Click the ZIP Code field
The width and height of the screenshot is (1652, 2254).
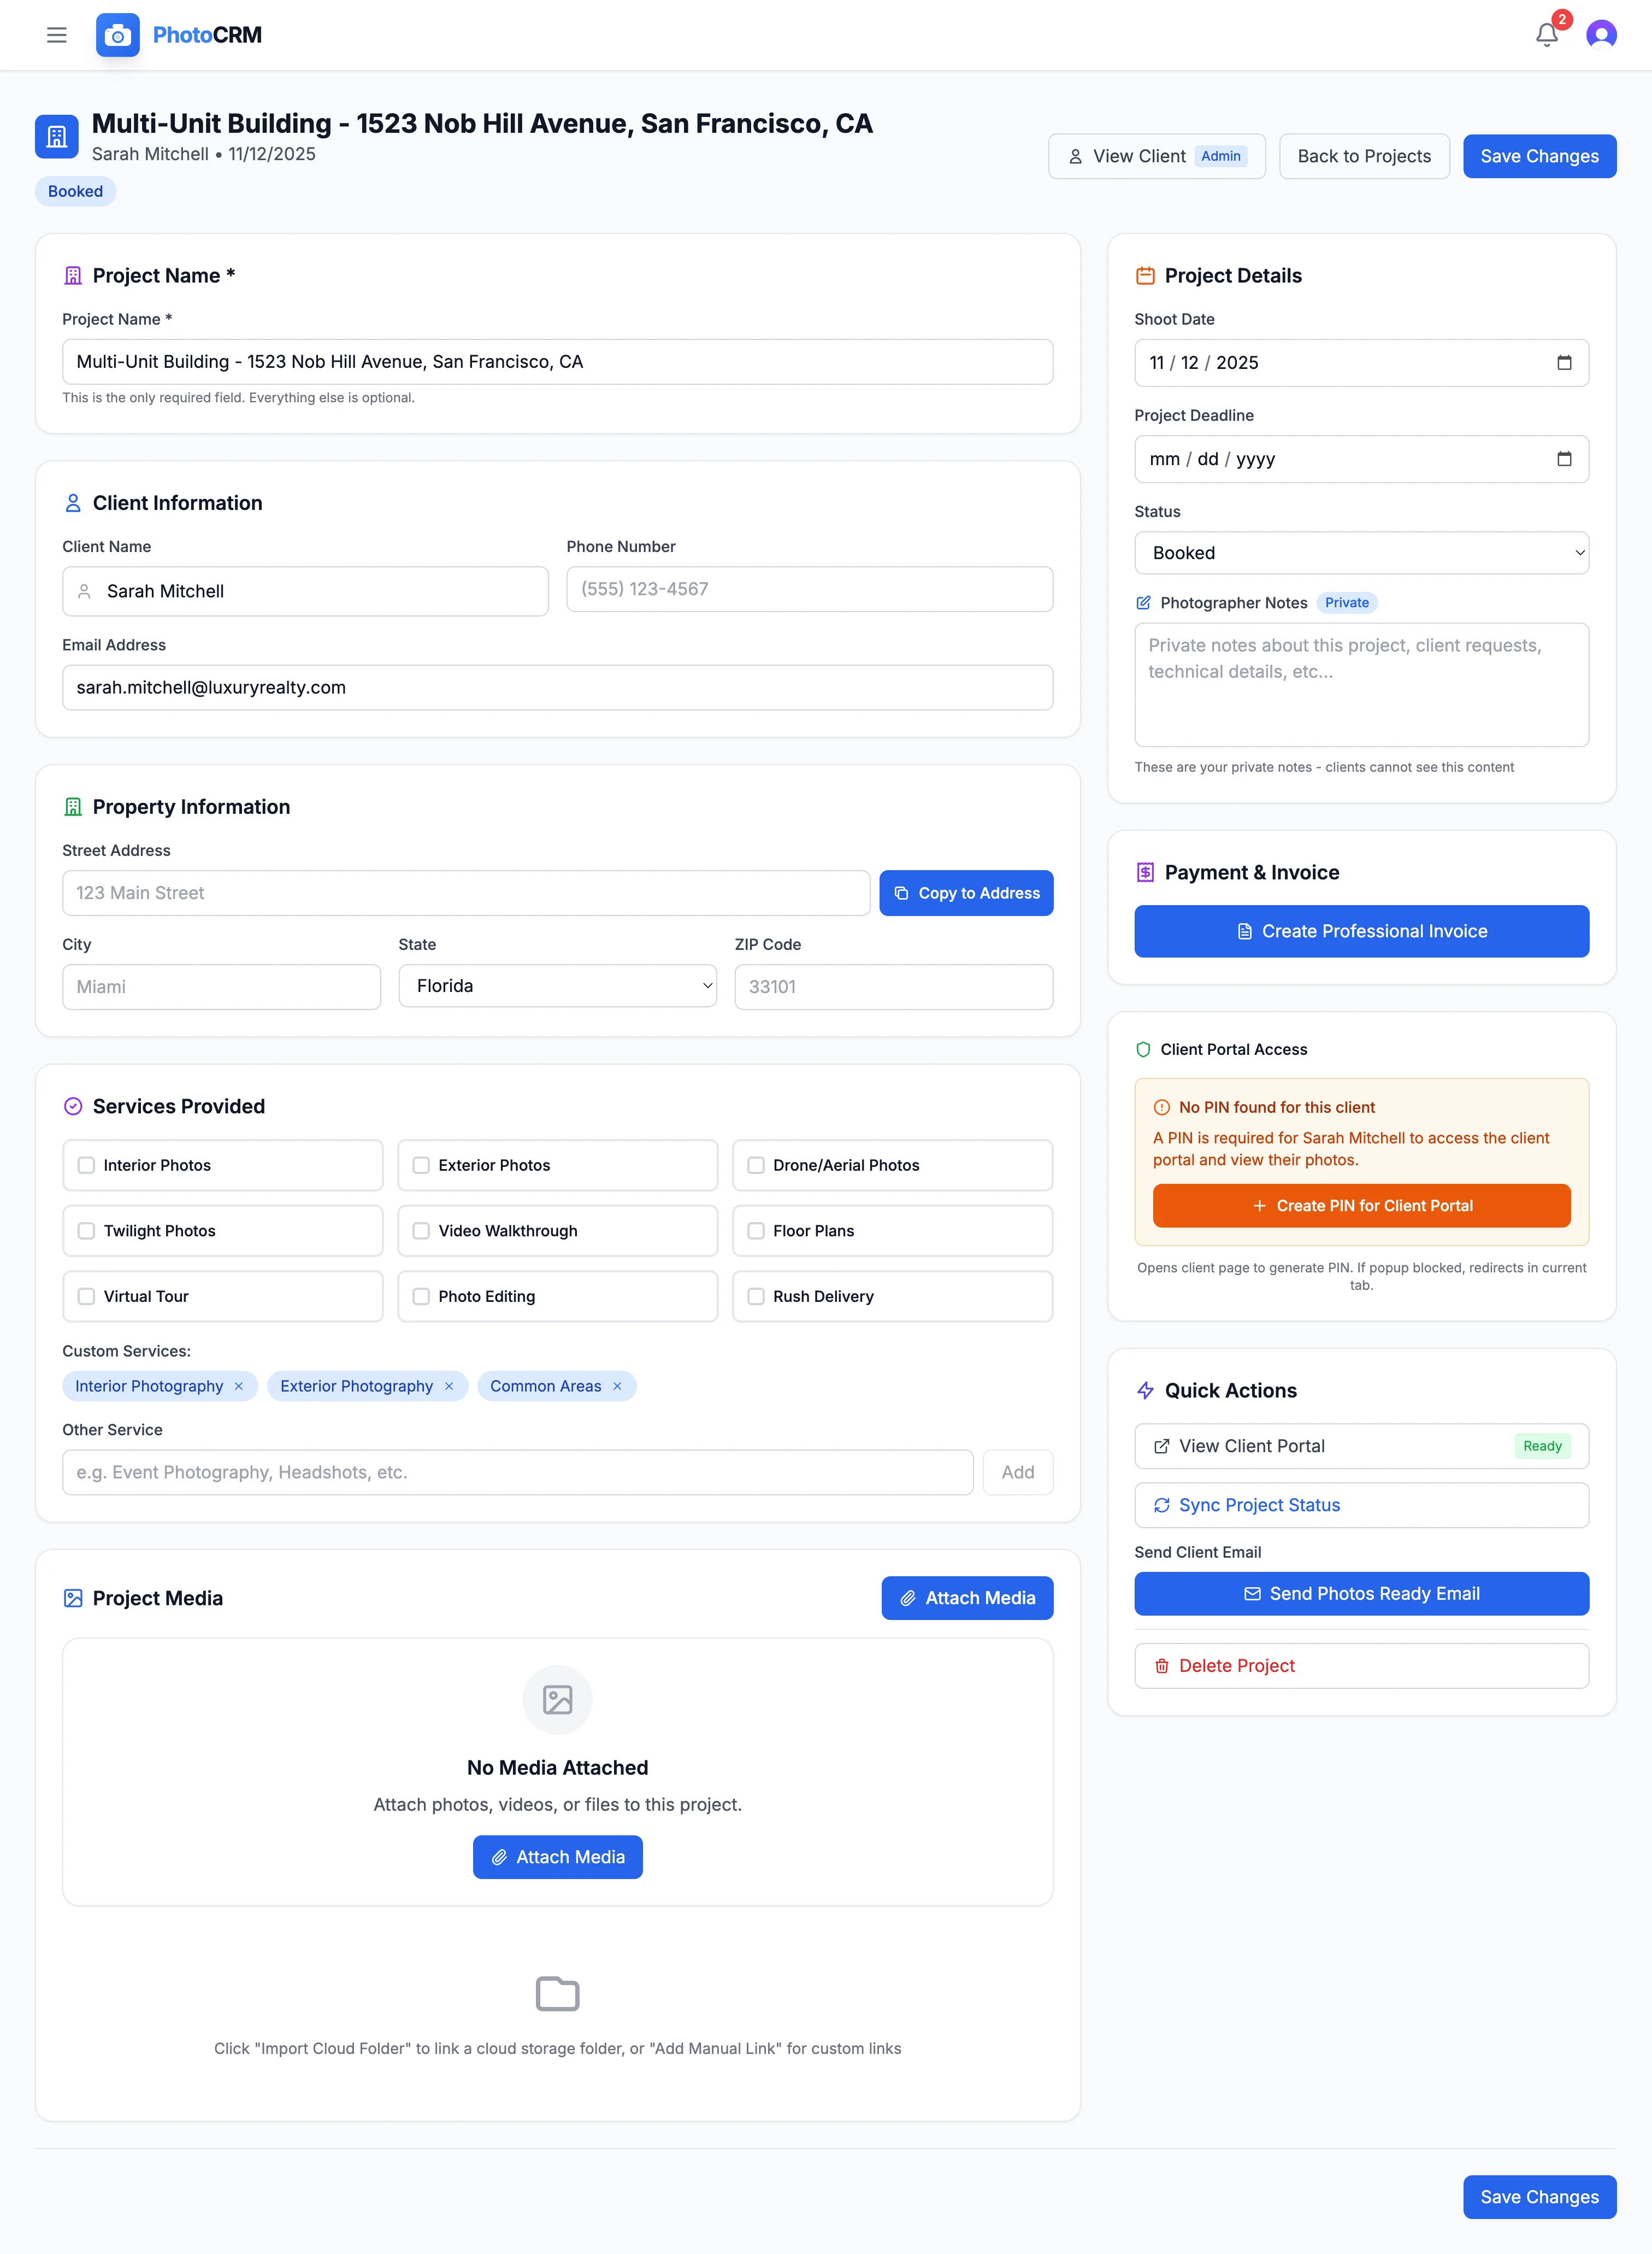(x=893, y=987)
